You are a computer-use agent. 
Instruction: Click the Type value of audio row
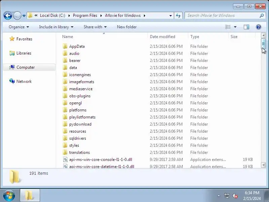point(199,54)
